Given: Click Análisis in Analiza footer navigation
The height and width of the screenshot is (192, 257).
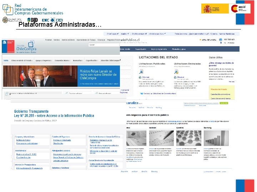Looking at the screenshot, I should [135, 171].
